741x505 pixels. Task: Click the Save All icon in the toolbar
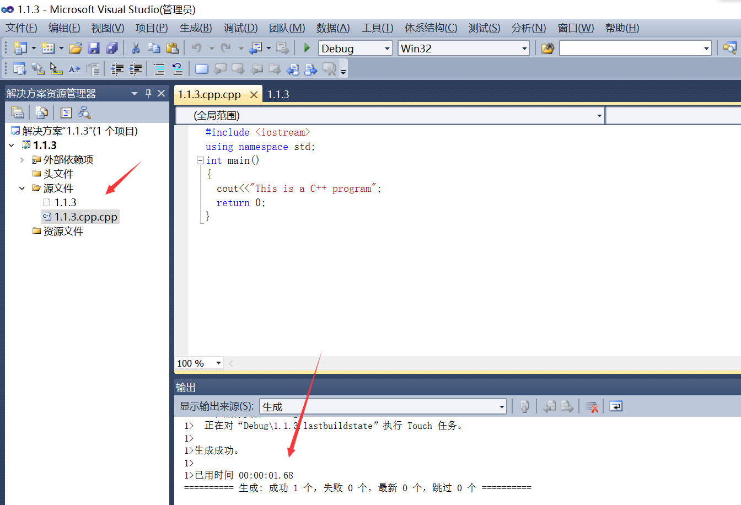click(x=111, y=48)
